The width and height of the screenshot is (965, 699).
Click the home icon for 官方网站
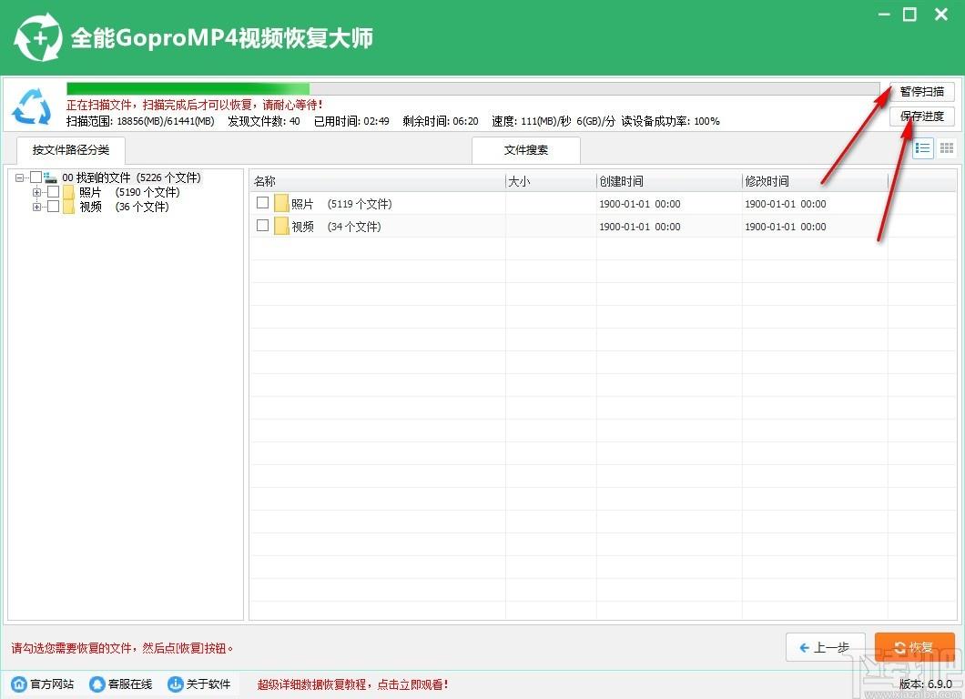[19, 684]
